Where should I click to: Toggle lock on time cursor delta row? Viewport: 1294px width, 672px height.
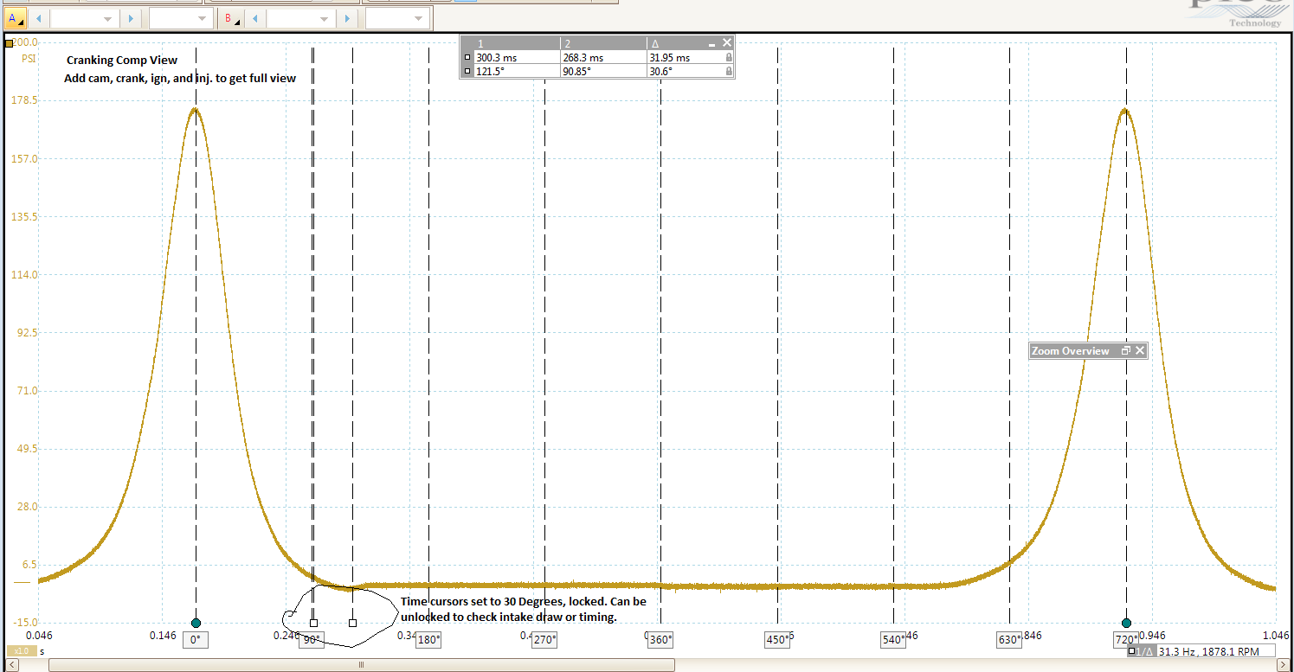[x=728, y=57]
